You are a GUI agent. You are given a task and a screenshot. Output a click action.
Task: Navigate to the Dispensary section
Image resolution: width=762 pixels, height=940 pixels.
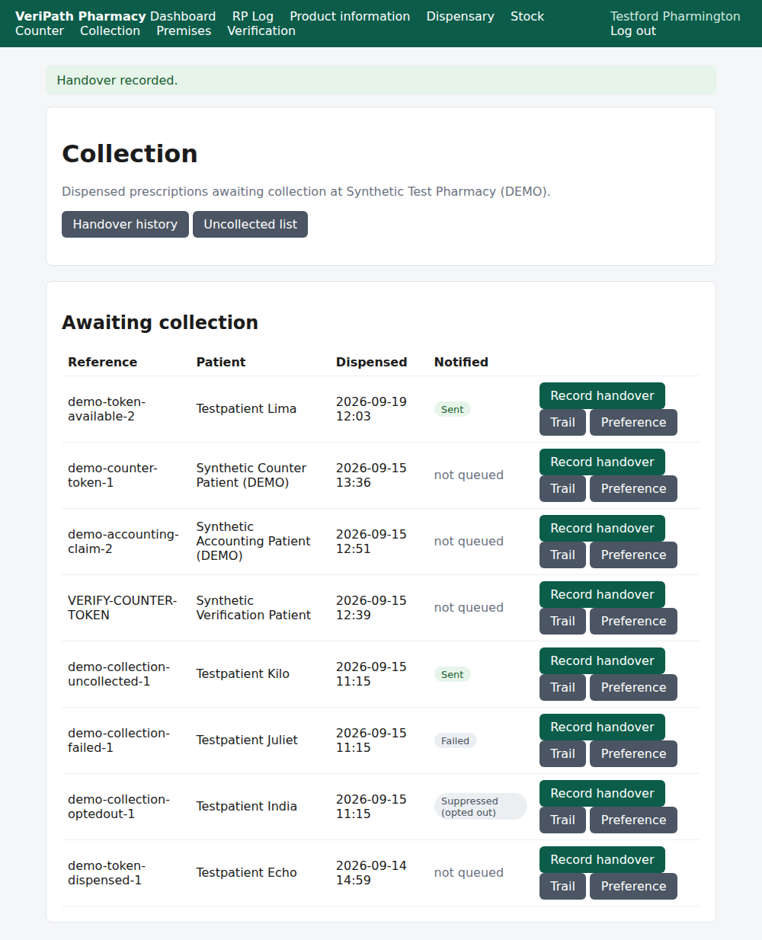(460, 16)
